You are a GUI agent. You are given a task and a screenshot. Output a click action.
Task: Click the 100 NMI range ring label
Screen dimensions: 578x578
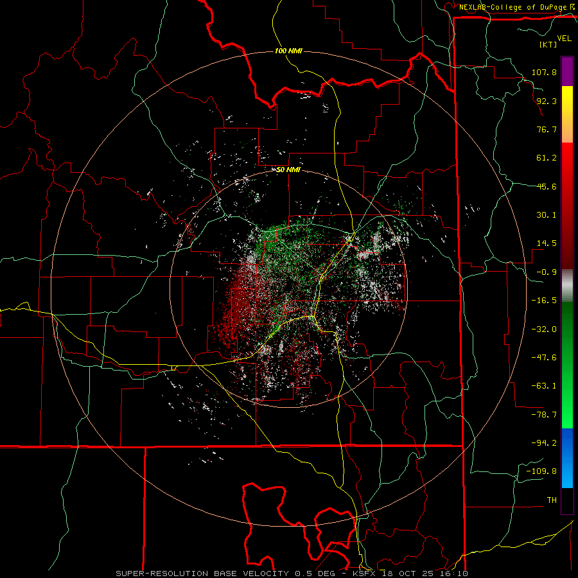[288, 51]
